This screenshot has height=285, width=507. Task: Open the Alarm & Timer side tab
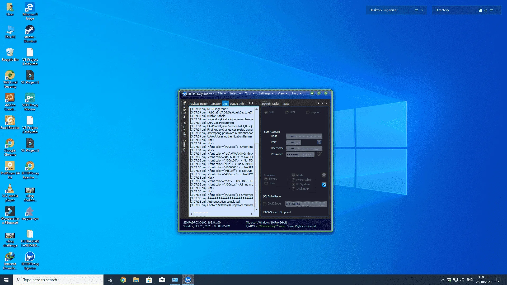[x=184, y=110]
